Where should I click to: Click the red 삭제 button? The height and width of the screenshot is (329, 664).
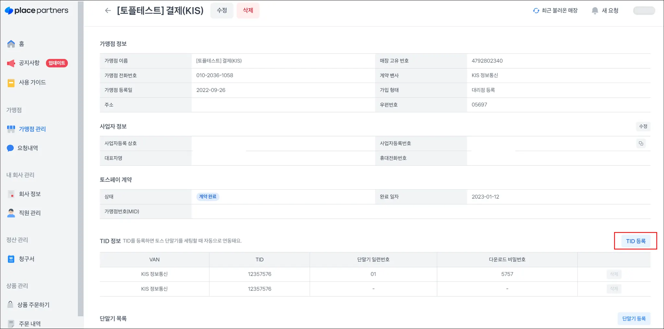coord(248,10)
